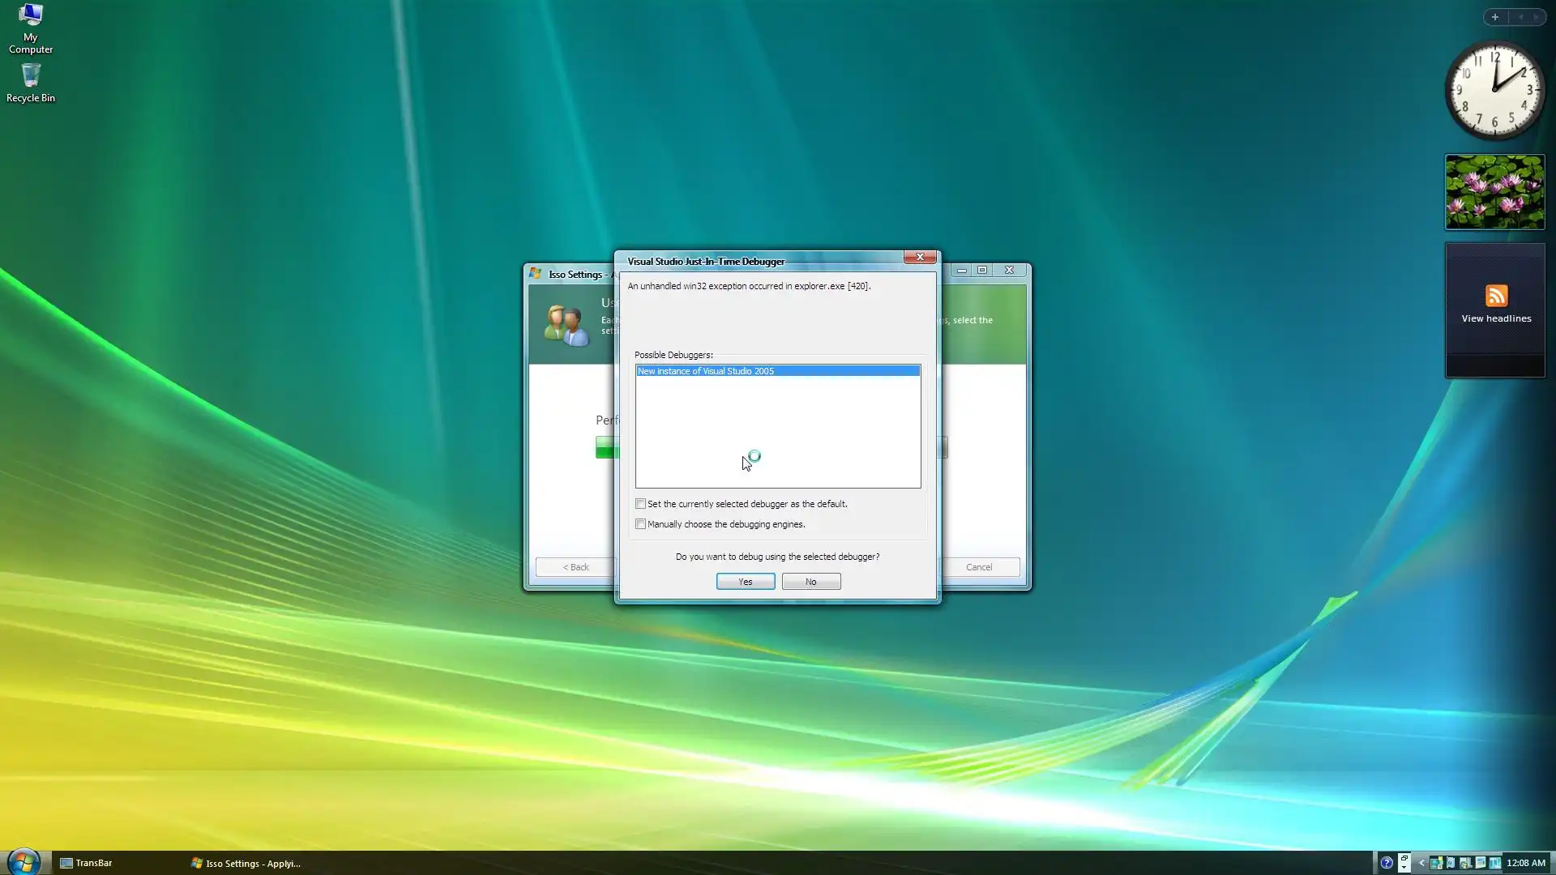The image size is (1556, 875).
Task: Click the sidebar add gadget plus icon
Action: 1495,17
